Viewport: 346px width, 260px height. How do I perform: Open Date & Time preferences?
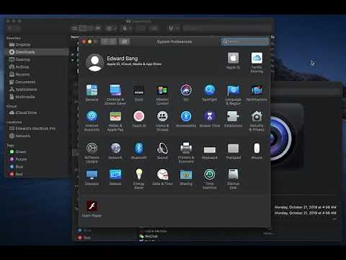(x=162, y=177)
